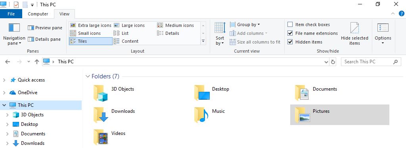Select Documents in navigation tree
406x148 pixels.
[29, 134]
